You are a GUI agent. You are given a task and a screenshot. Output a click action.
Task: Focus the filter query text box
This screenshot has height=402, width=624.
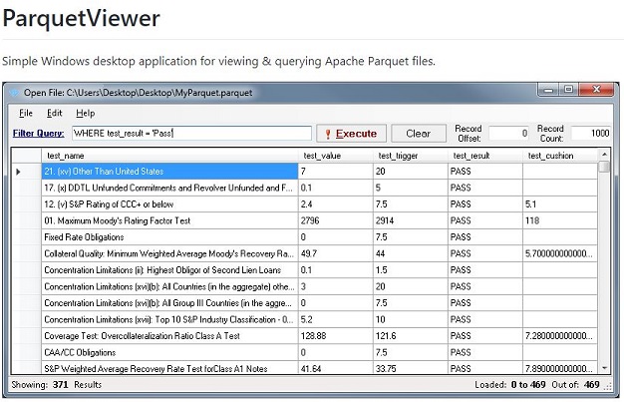(x=191, y=133)
